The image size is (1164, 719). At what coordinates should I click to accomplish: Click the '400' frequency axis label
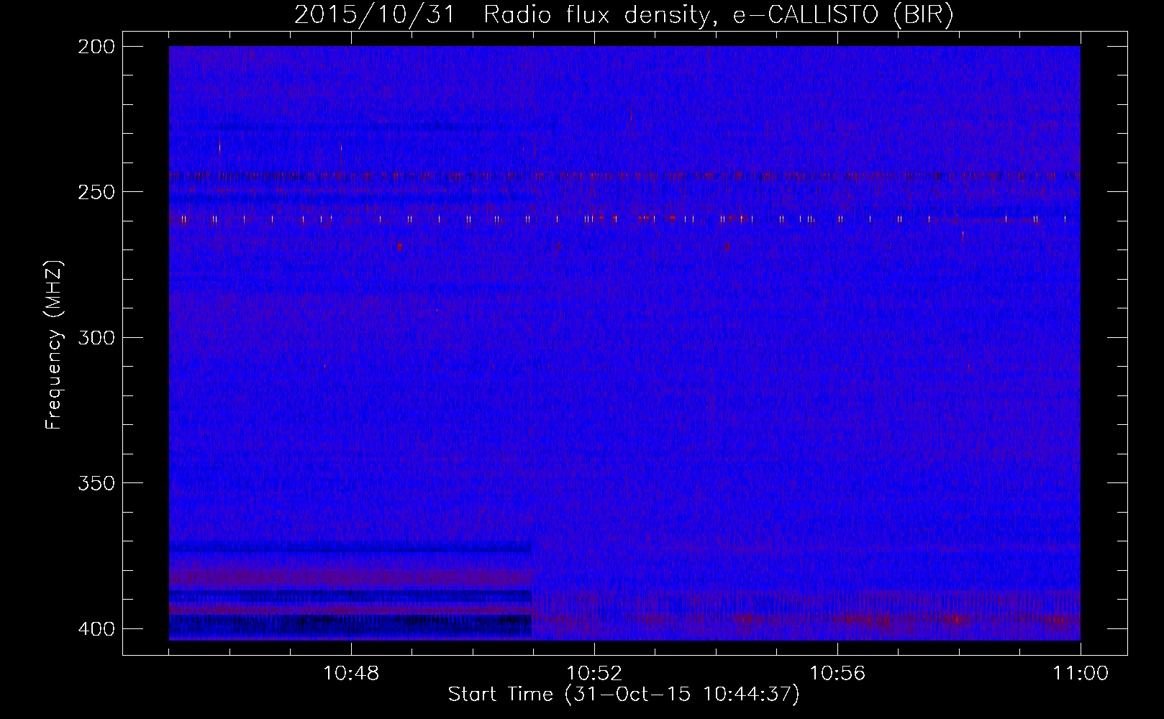click(x=96, y=629)
